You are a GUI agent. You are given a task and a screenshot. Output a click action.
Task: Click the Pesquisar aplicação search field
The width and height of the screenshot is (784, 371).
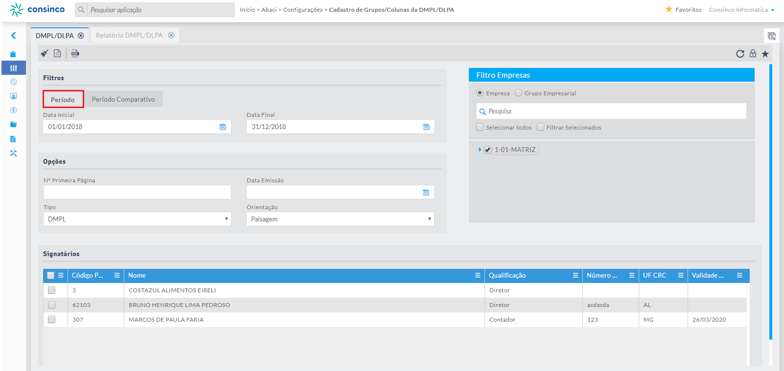point(161,10)
